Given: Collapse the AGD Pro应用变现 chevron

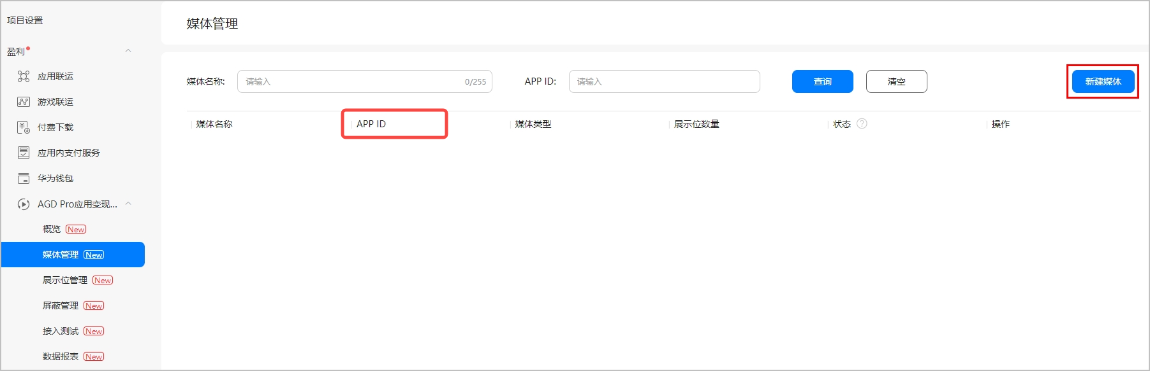Looking at the screenshot, I should coord(128,204).
